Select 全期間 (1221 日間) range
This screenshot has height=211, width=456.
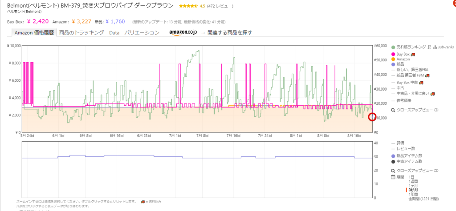(x=423, y=198)
